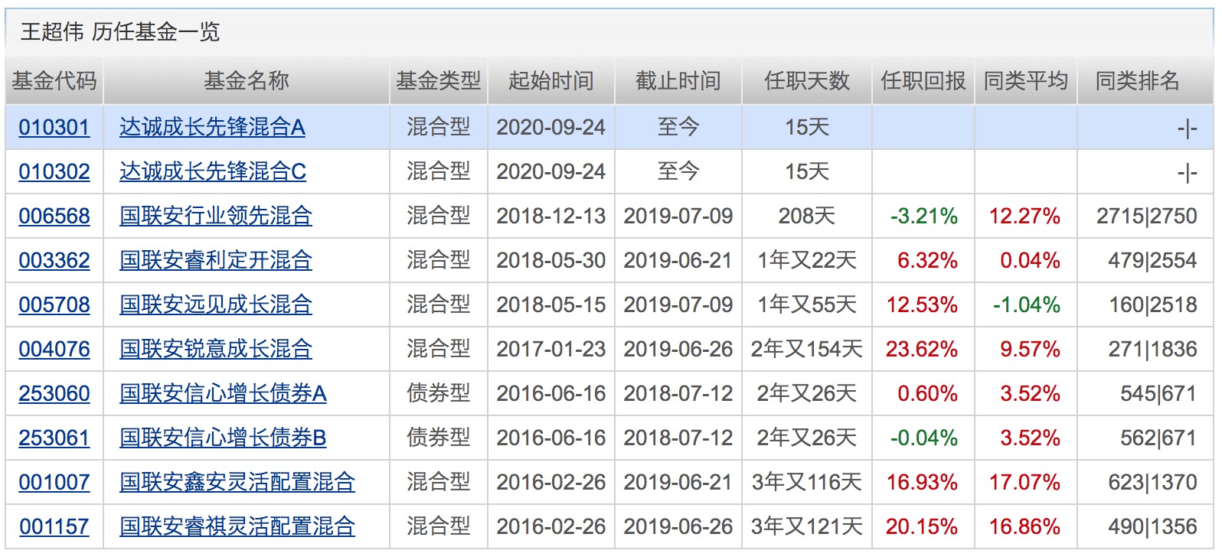Click the 同类平均 column header
The width and height of the screenshot is (1222, 560).
(x=1026, y=80)
